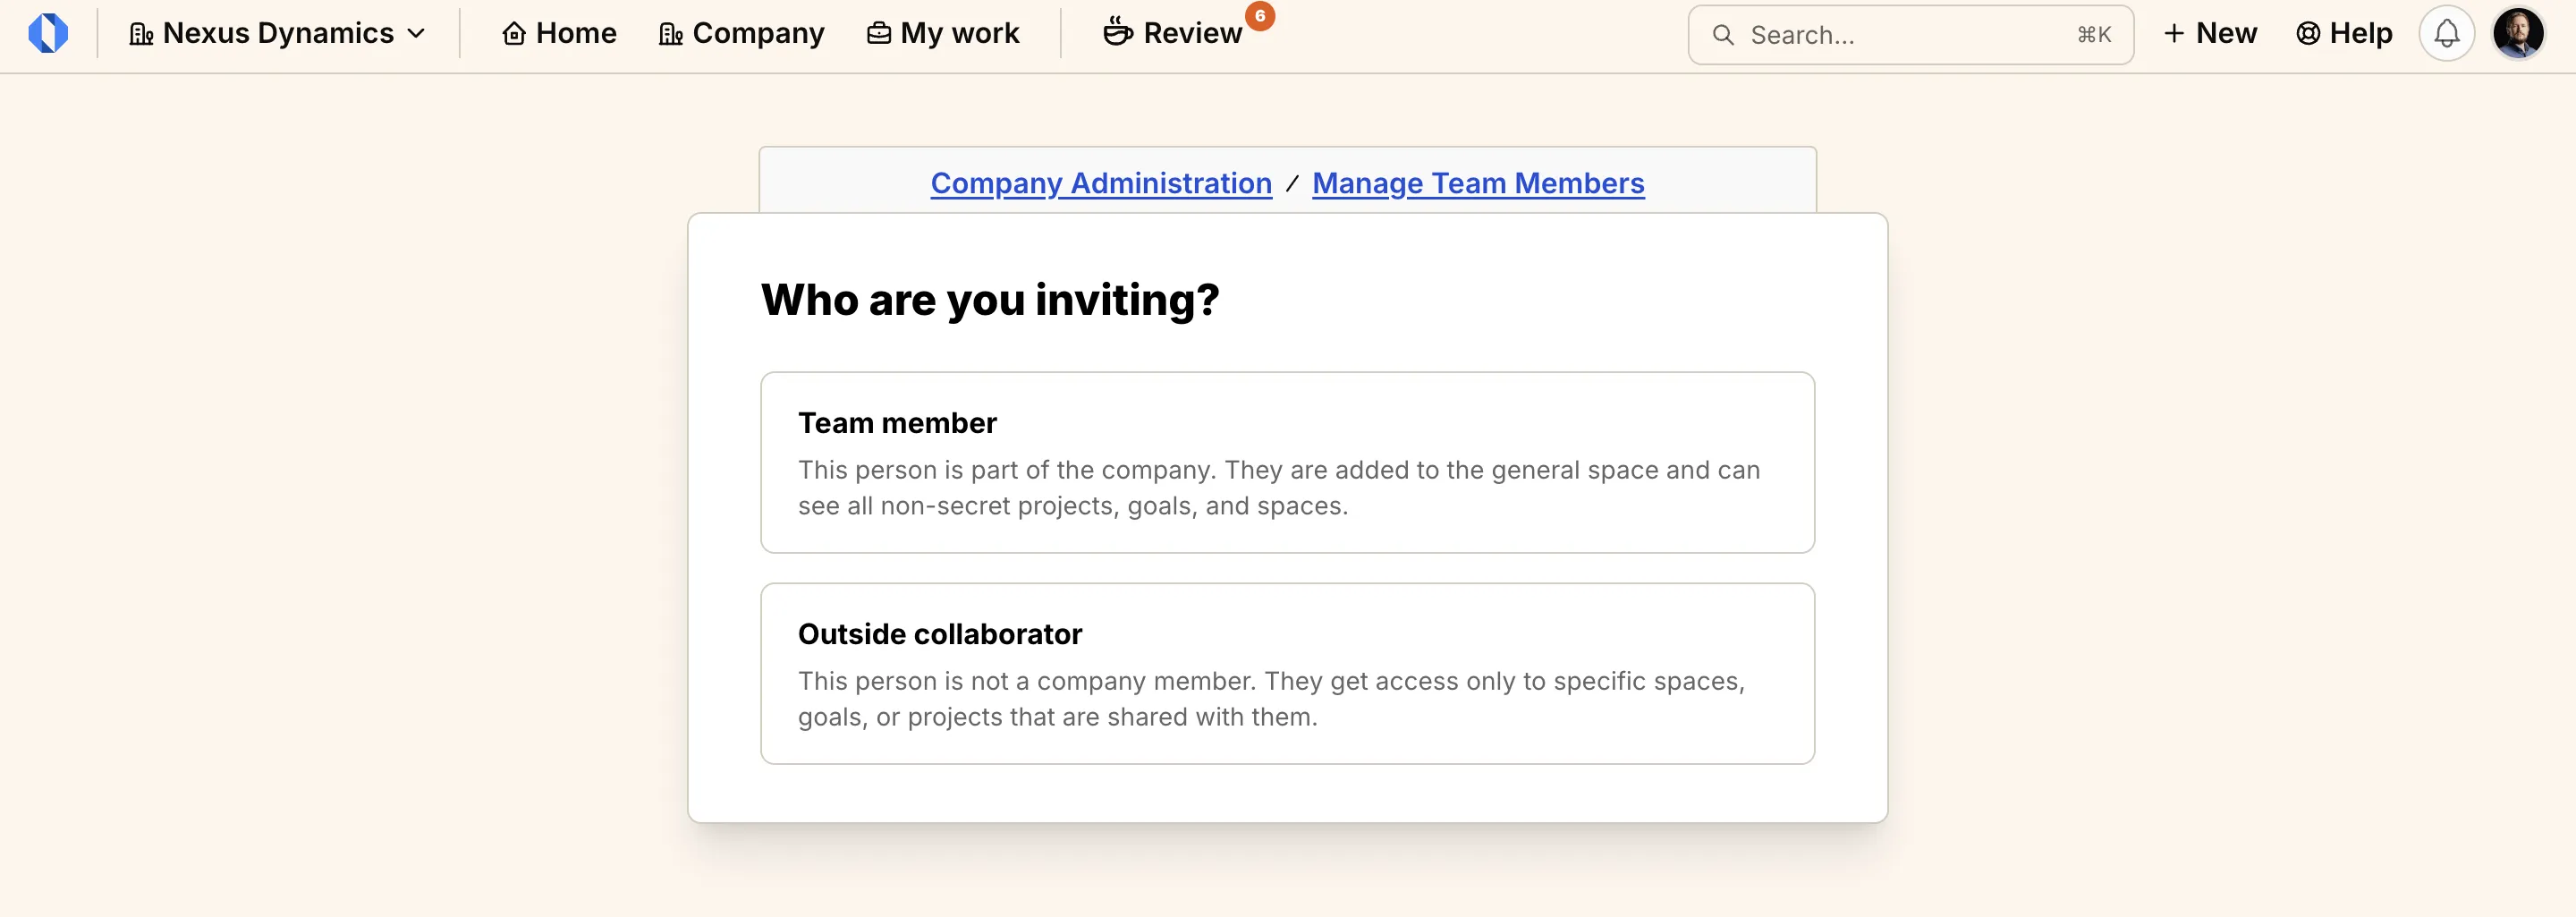
Task: Click the blue app logo icon
Action: click(x=48, y=33)
